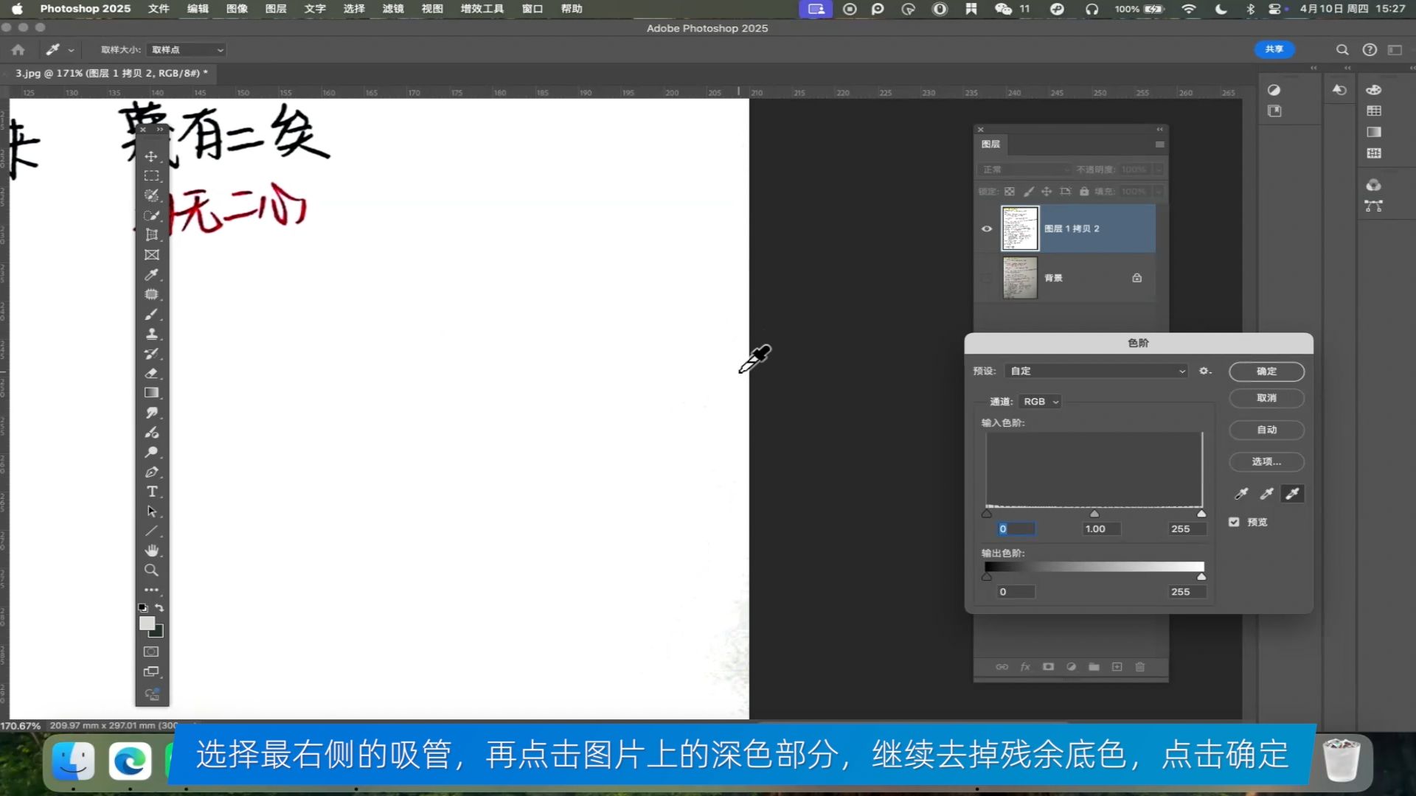
Task: Select the Zoom magnifier tool in the toolbox
Action: [151, 570]
